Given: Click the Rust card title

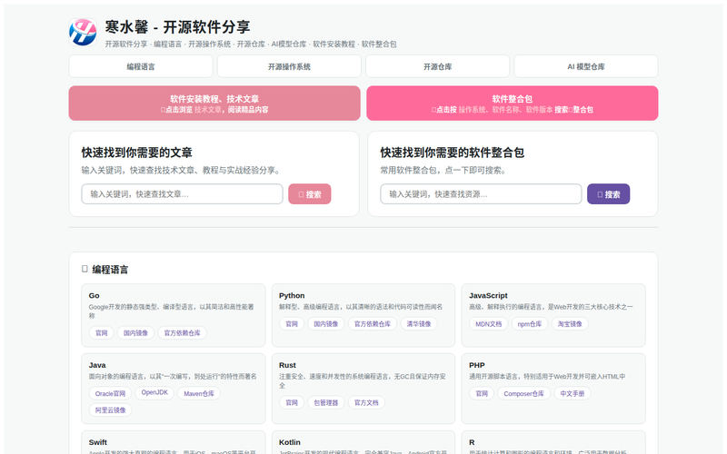Looking at the screenshot, I should [287, 365].
